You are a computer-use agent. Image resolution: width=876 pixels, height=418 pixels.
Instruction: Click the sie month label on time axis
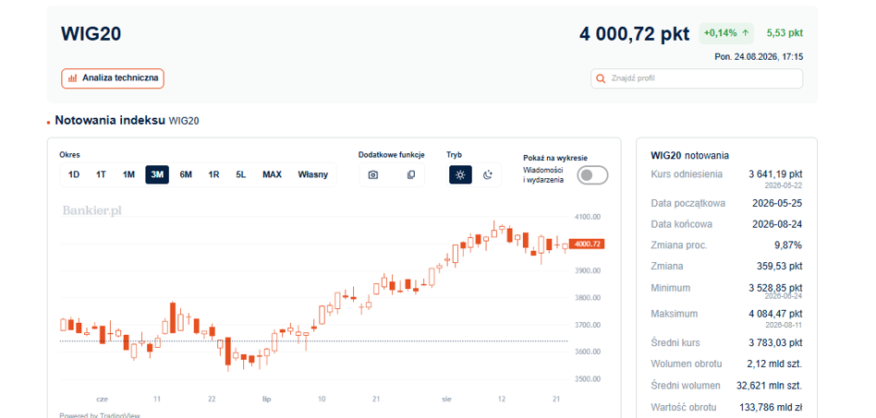click(446, 399)
